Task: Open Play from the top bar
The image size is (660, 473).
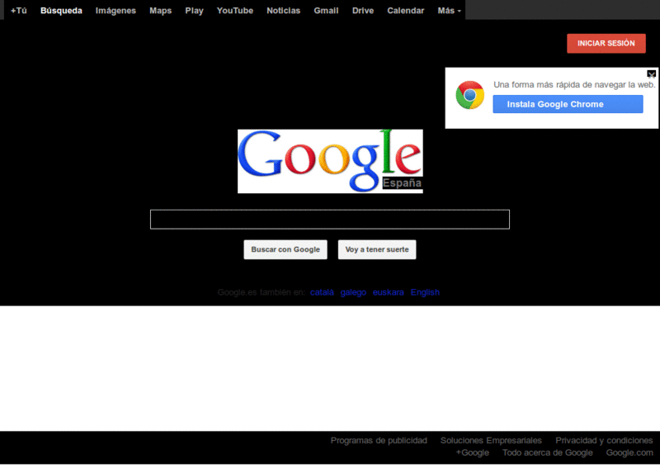Action: 194,11
